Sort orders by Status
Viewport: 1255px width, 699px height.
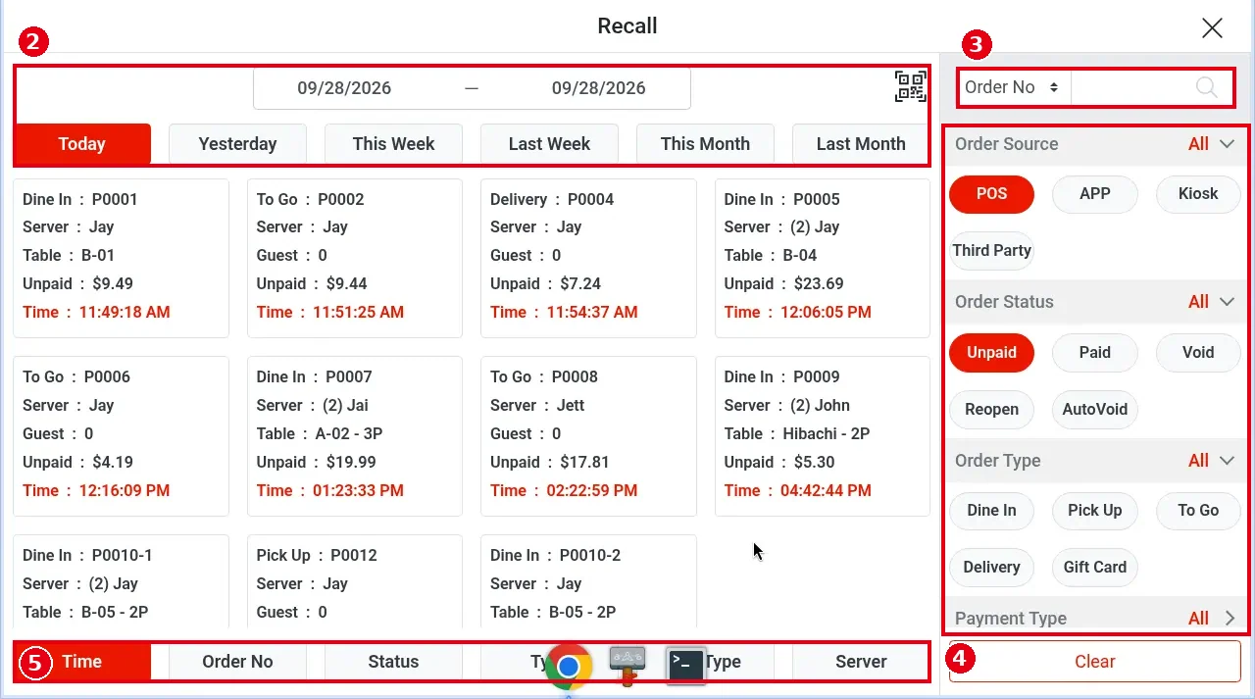coord(393,662)
